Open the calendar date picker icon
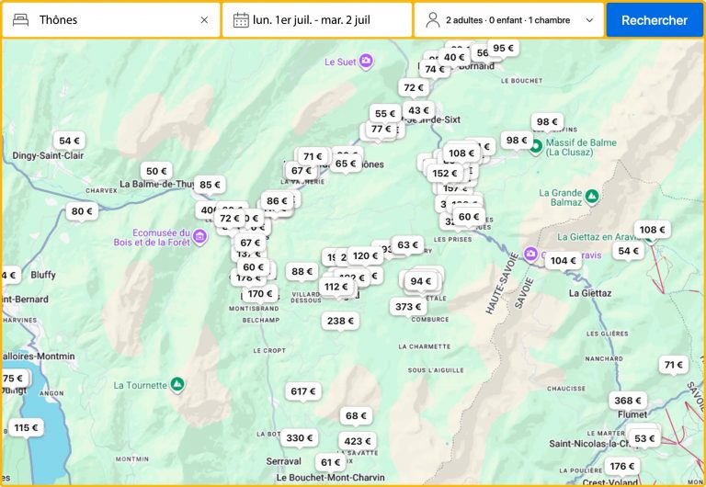Viewport: 706px width, 487px height. click(x=241, y=20)
